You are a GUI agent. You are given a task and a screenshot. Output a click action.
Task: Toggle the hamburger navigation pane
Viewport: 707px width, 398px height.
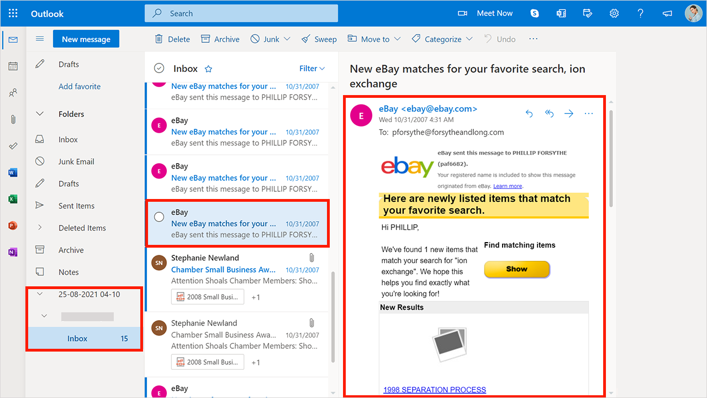click(40, 39)
